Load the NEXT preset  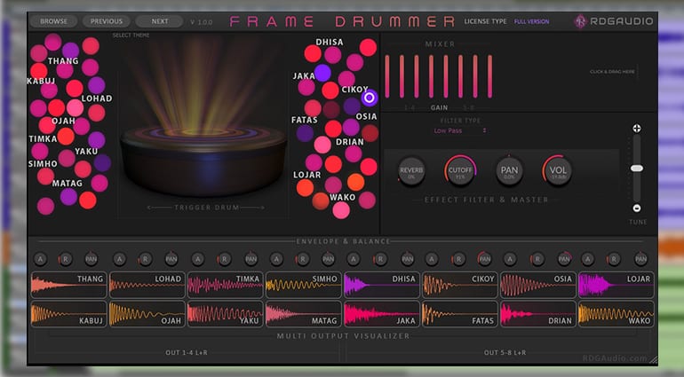click(160, 21)
